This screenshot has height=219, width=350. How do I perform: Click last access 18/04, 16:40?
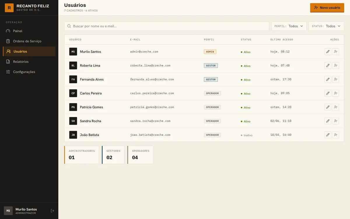pyautogui.click(x=281, y=135)
